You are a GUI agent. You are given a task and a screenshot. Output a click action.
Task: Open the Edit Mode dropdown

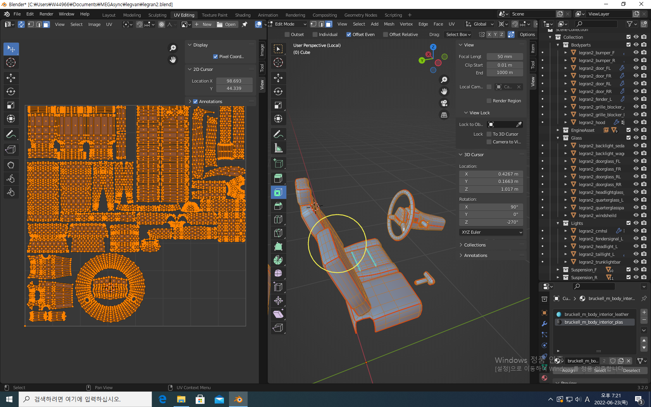[x=288, y=24]
